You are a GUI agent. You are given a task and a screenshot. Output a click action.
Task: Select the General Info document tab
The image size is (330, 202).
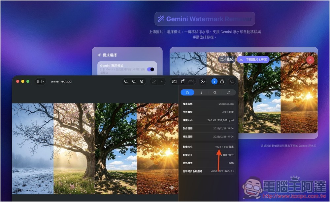click(187, 92)
